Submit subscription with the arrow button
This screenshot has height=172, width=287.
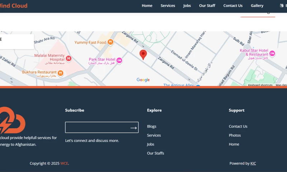coord(133,128)
